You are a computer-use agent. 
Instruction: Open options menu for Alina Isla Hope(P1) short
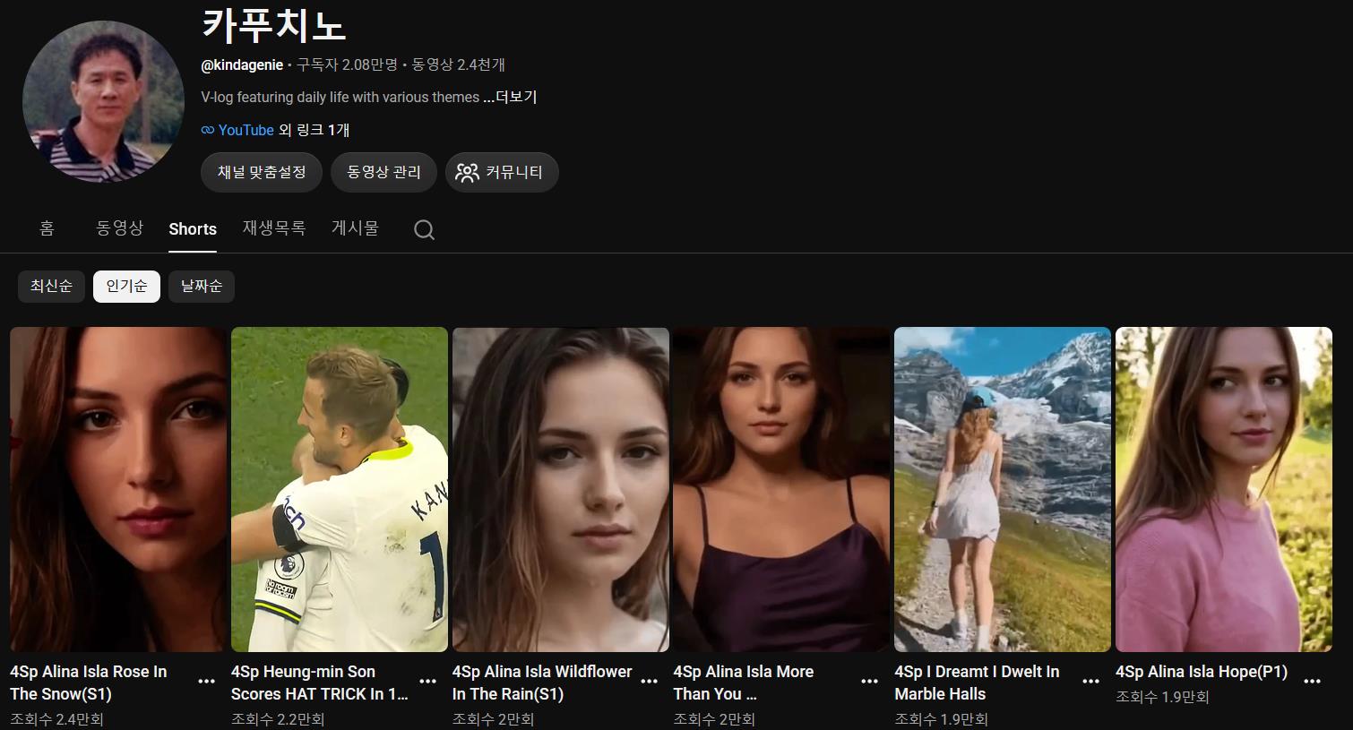pos(1312,682)
